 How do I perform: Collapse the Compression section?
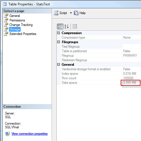click(x=58, y=33)
